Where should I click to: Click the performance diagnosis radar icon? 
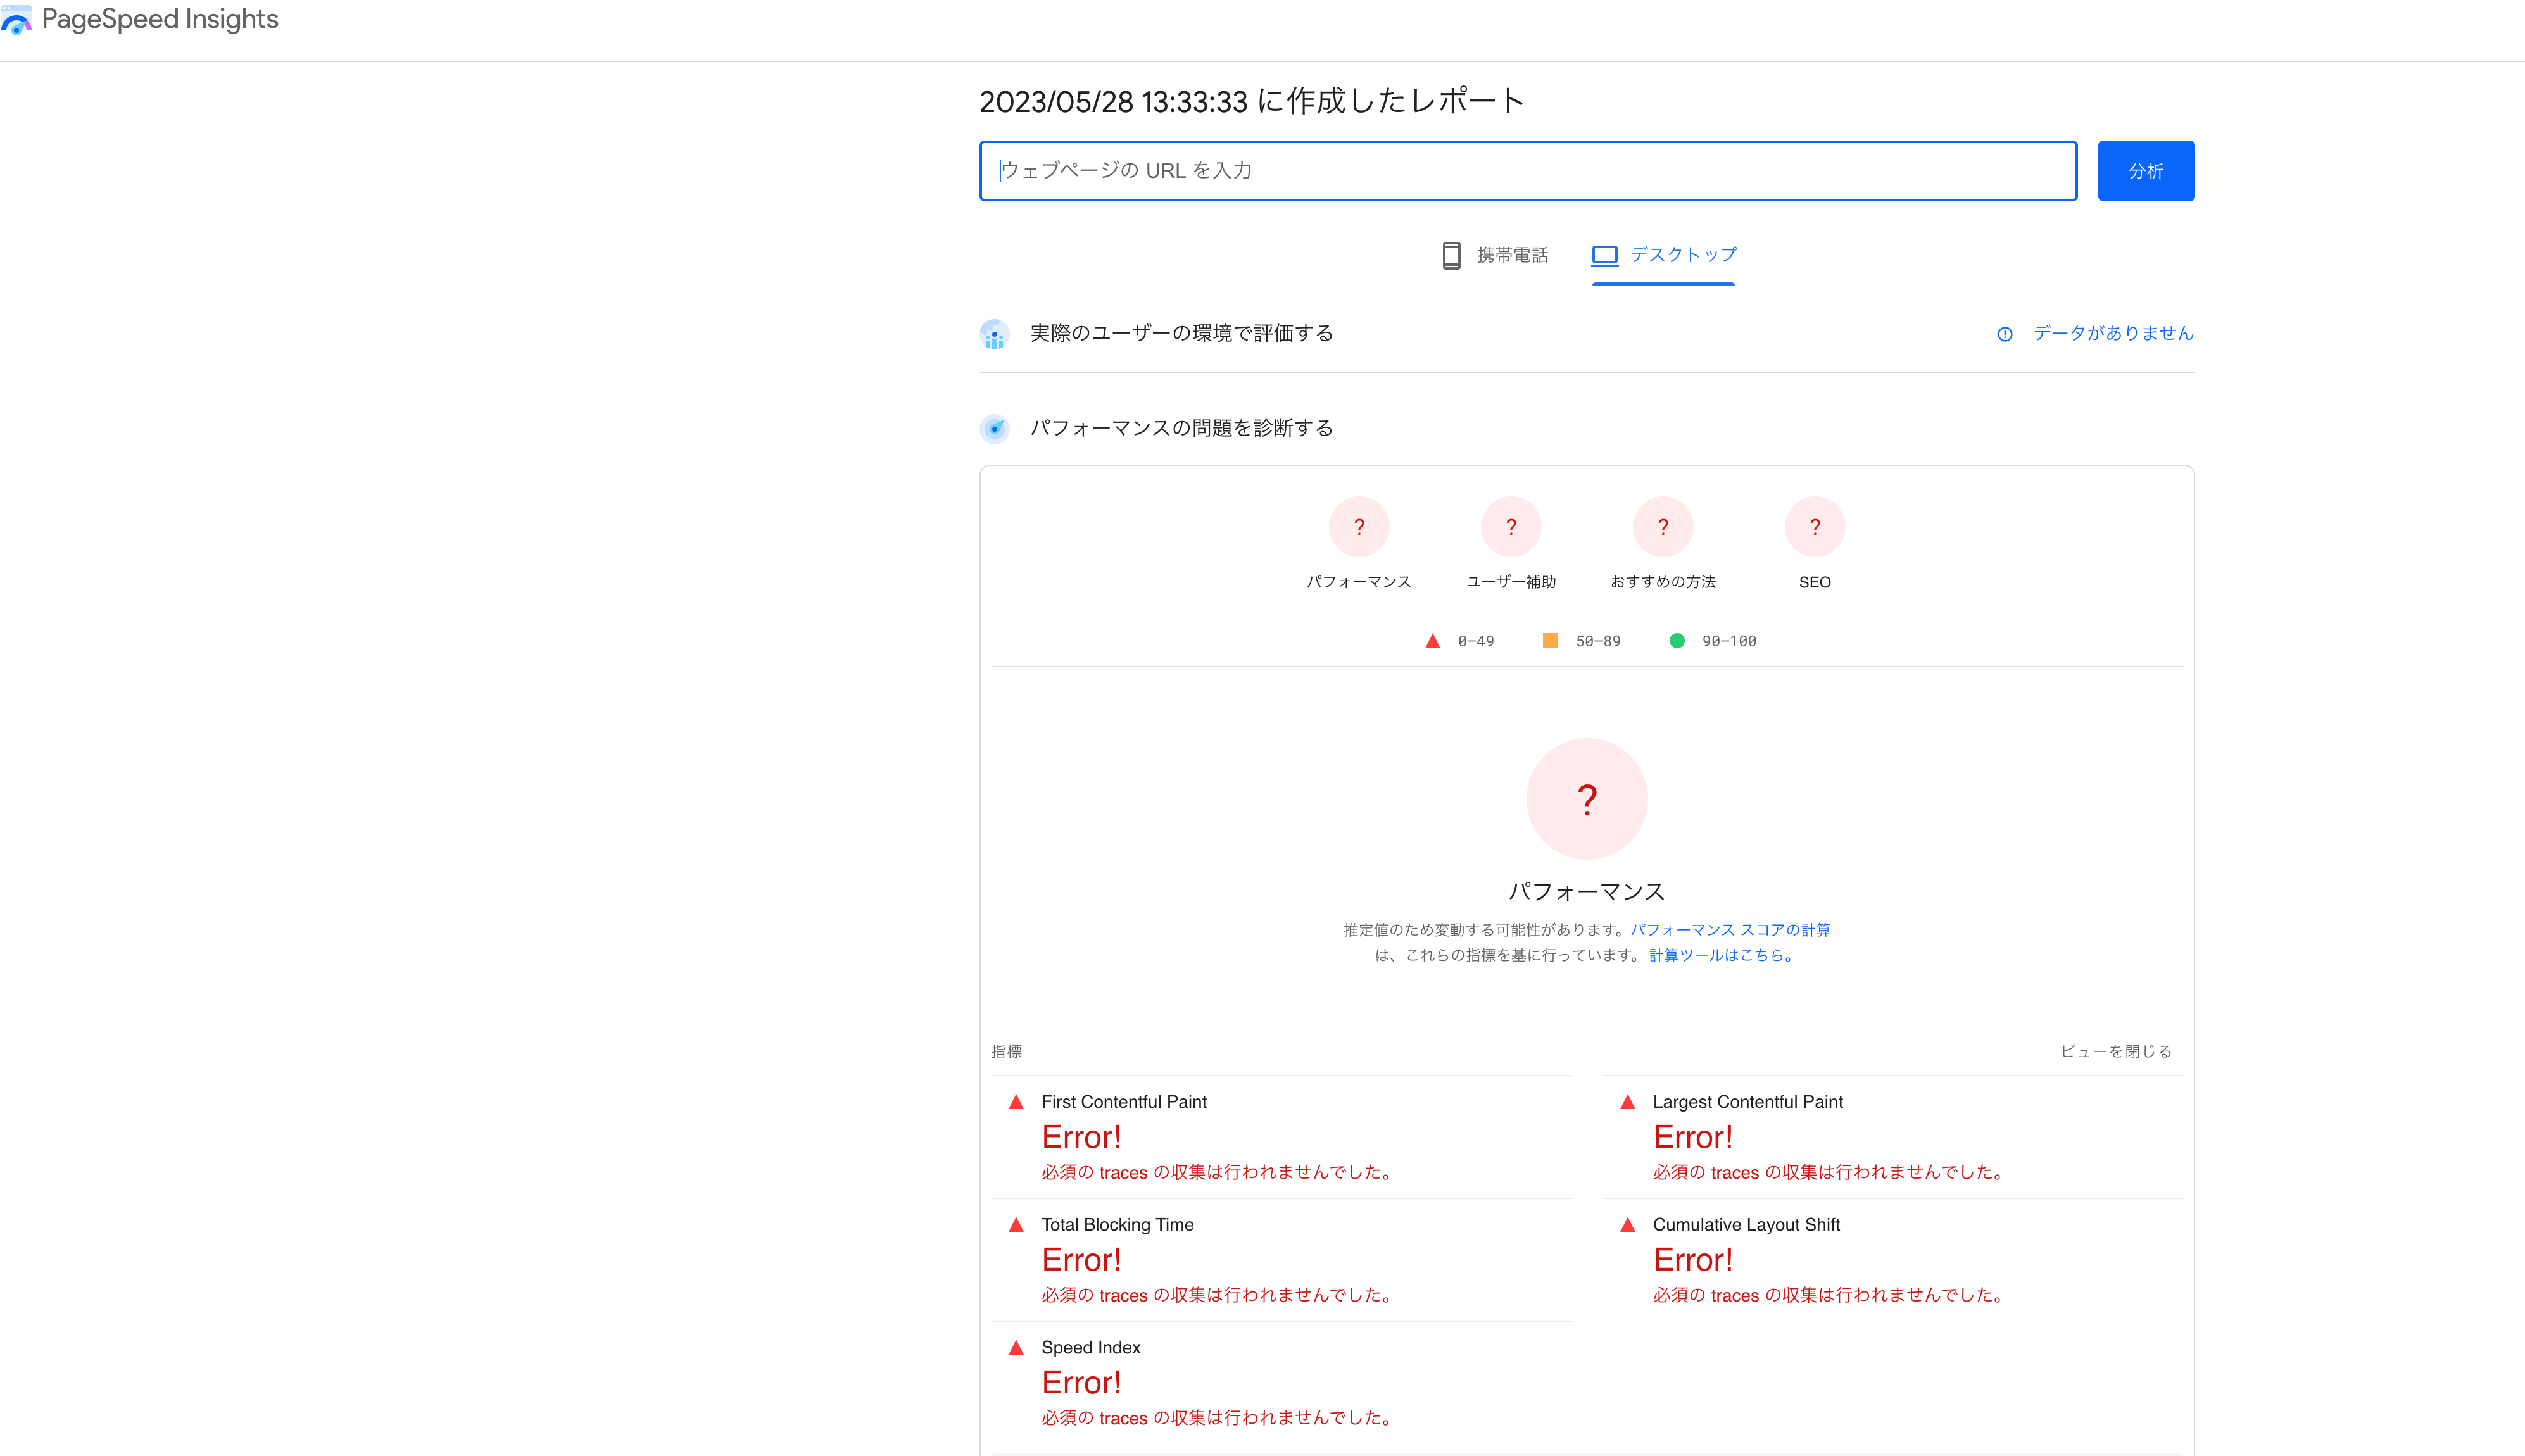pyautogui.click(x=994, y=429)
